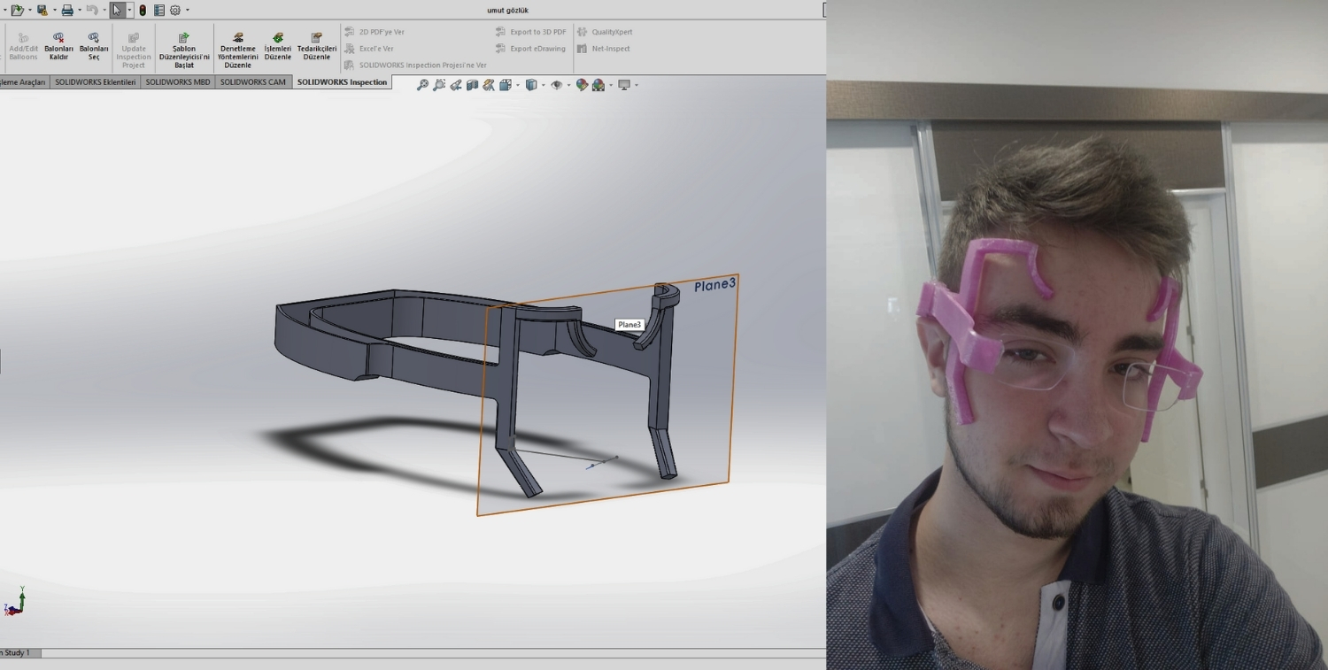Open the Options gear icon
Screen dimensions: 1328x670
point(175,11)
